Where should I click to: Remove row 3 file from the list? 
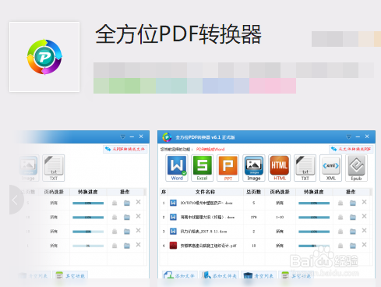[364, 230]
